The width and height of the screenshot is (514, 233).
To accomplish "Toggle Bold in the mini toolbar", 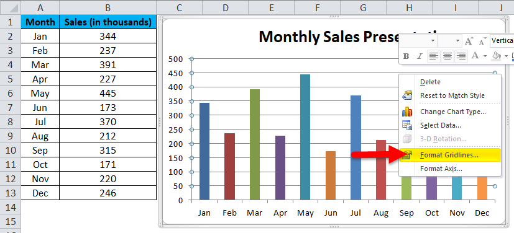I will click(406, 56).
